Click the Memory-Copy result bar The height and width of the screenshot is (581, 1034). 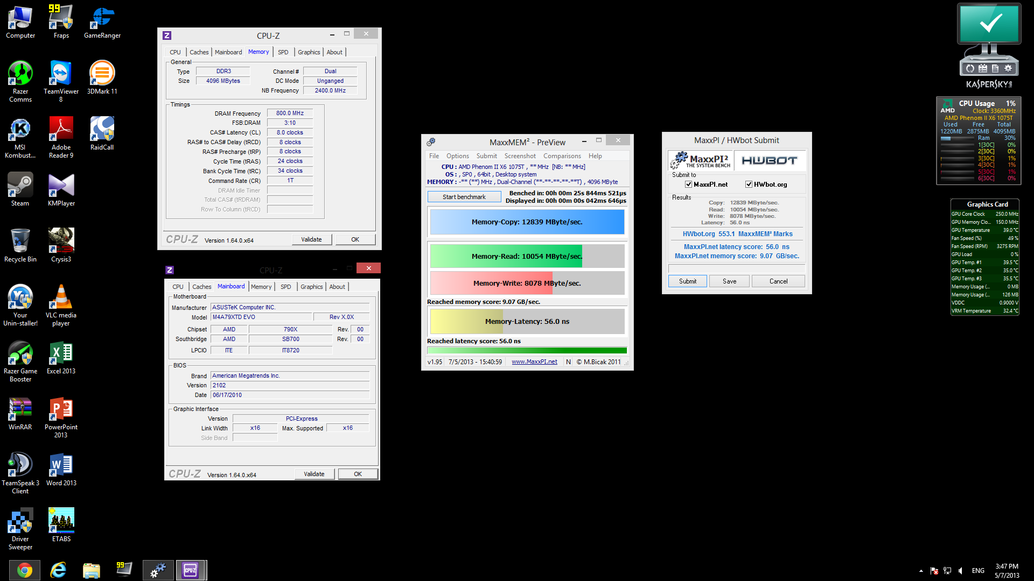click(527, 222)
